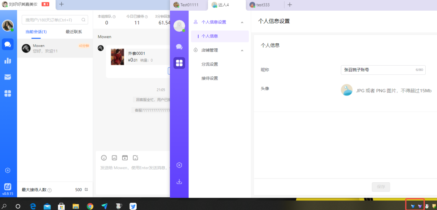Collapse the 个人信息设置 section

click(x=242, y=22)
